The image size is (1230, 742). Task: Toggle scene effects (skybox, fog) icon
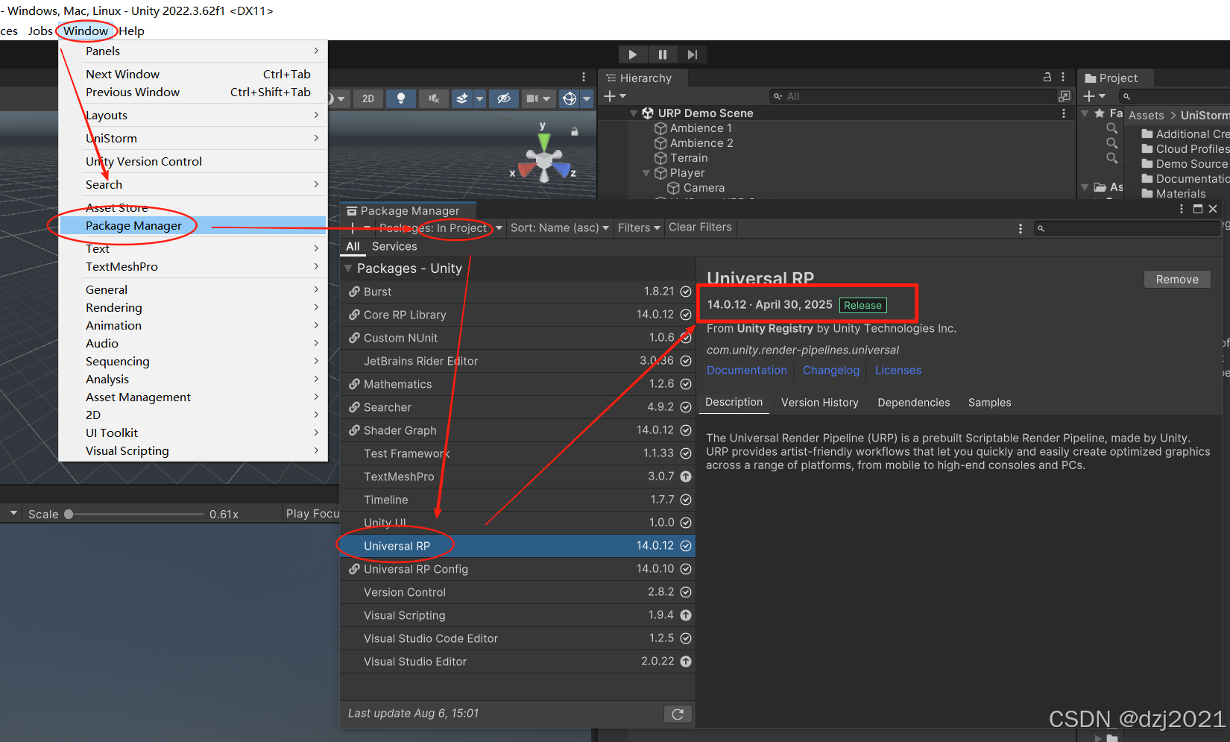pos(462,98)
